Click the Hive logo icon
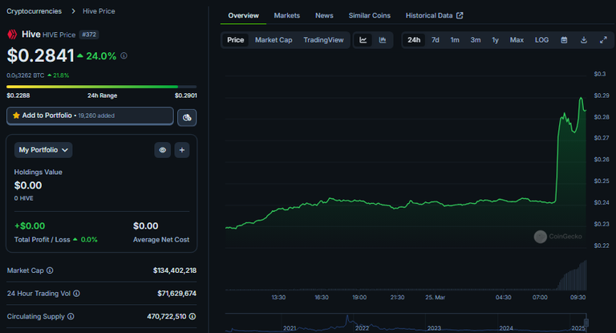Screen dimensions: 616x333 [12, 35]
